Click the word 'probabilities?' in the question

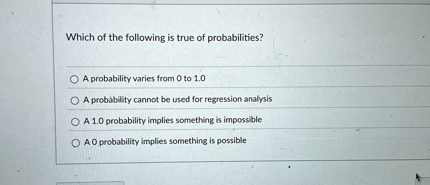[x=235, y=38]
